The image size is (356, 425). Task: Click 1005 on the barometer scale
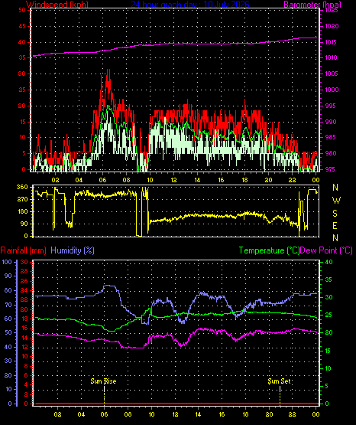tap(332, 74)
